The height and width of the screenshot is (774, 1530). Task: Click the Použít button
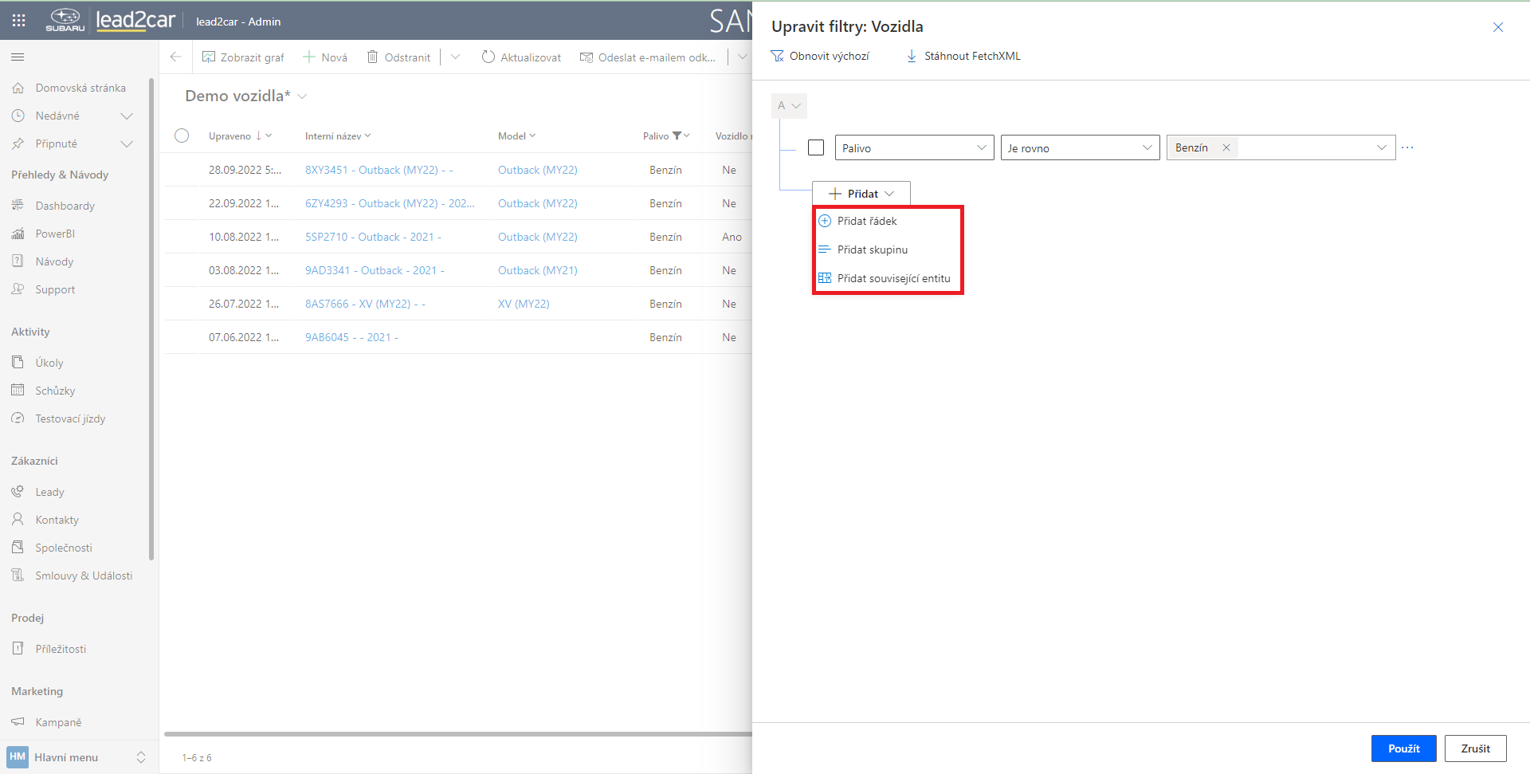pyautogui.click(x=1403, y=748)
